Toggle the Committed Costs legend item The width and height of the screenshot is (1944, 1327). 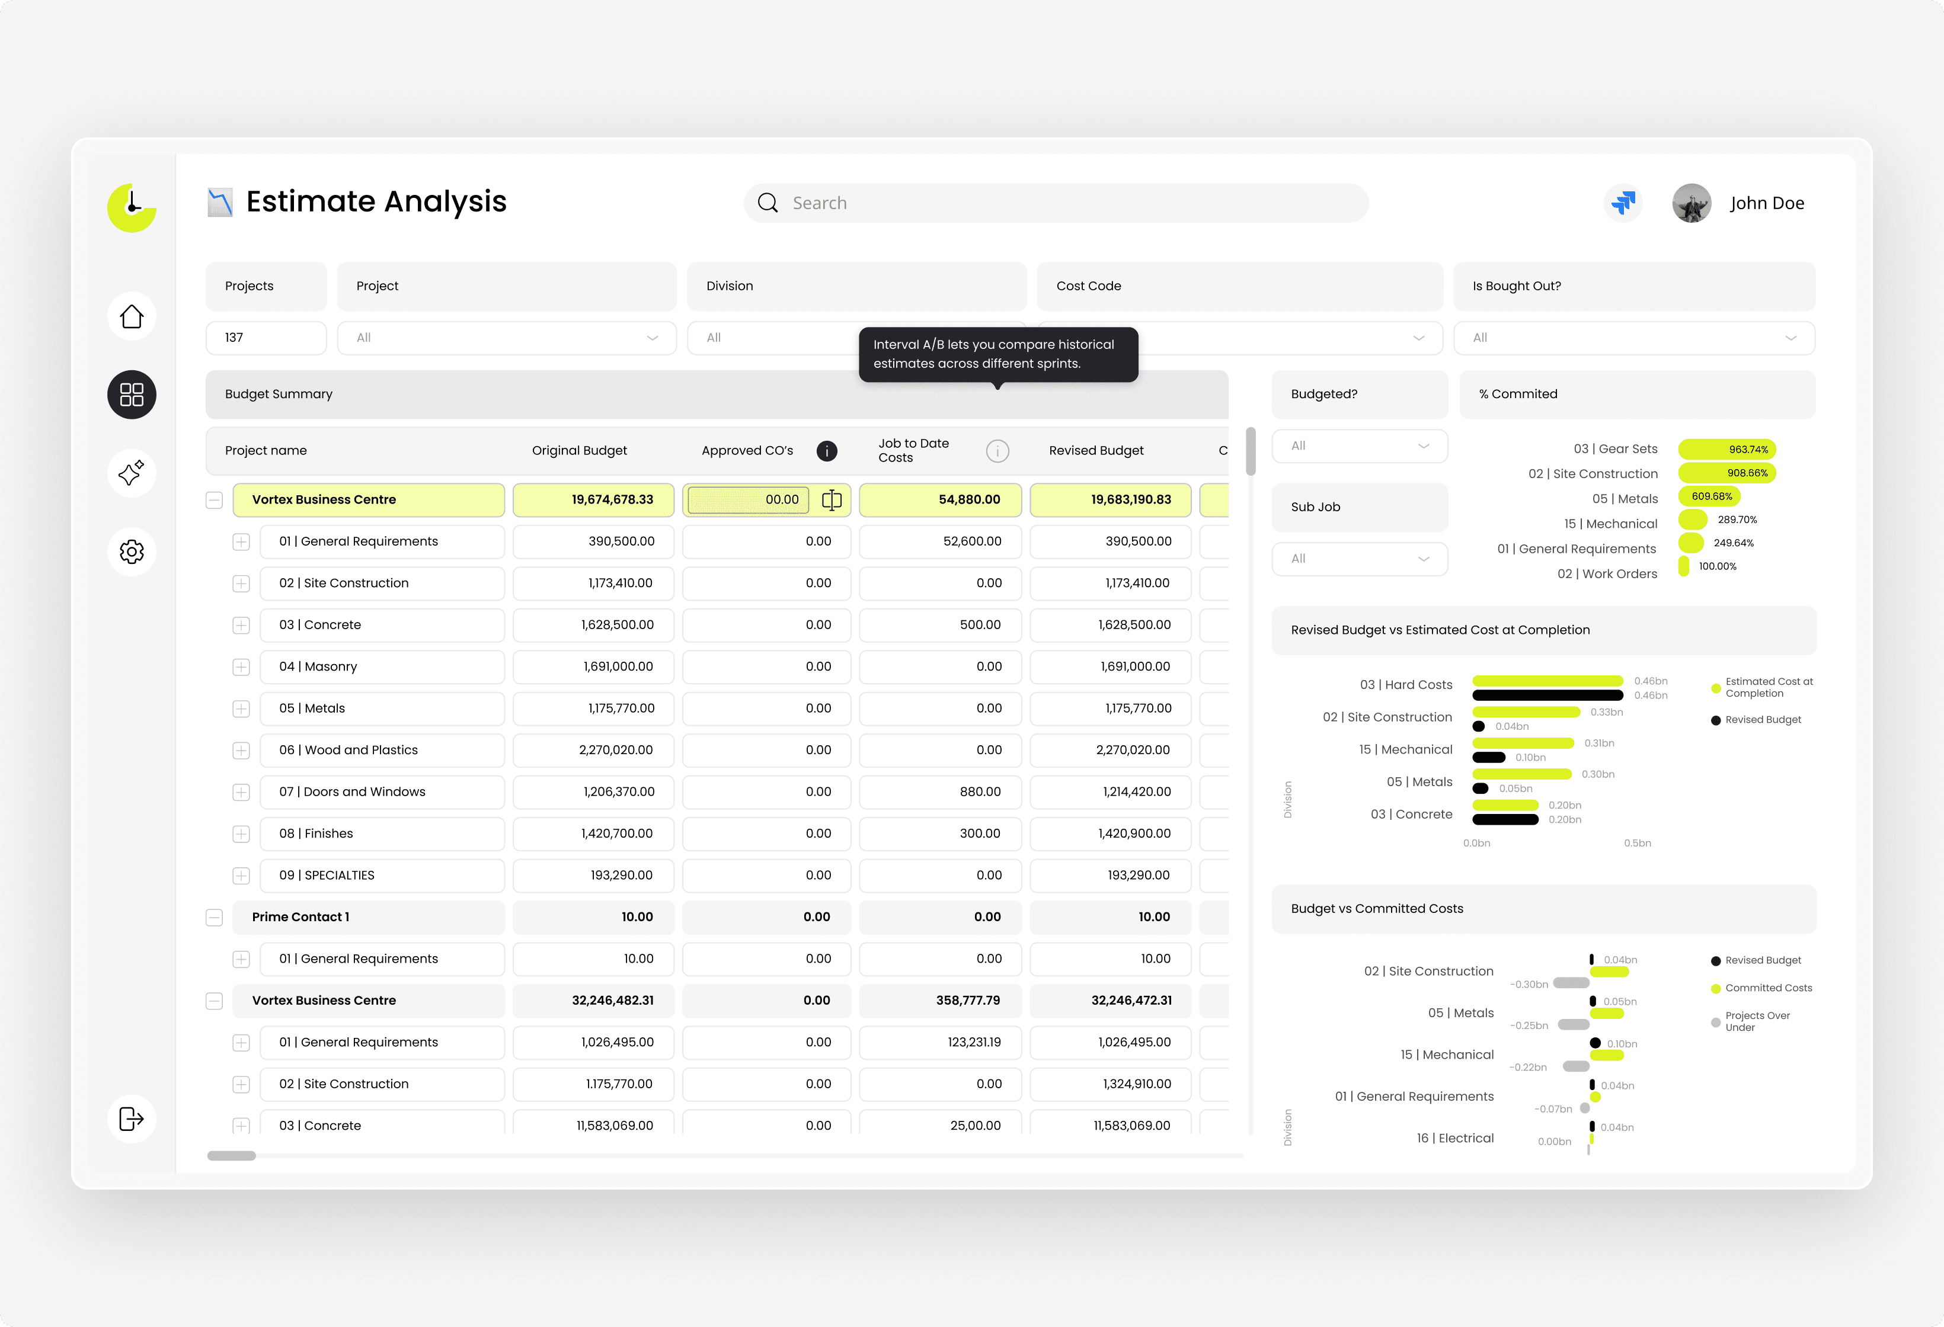(1761, 988)
